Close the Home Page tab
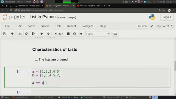 pyautogui.click(x=43, y=5)
